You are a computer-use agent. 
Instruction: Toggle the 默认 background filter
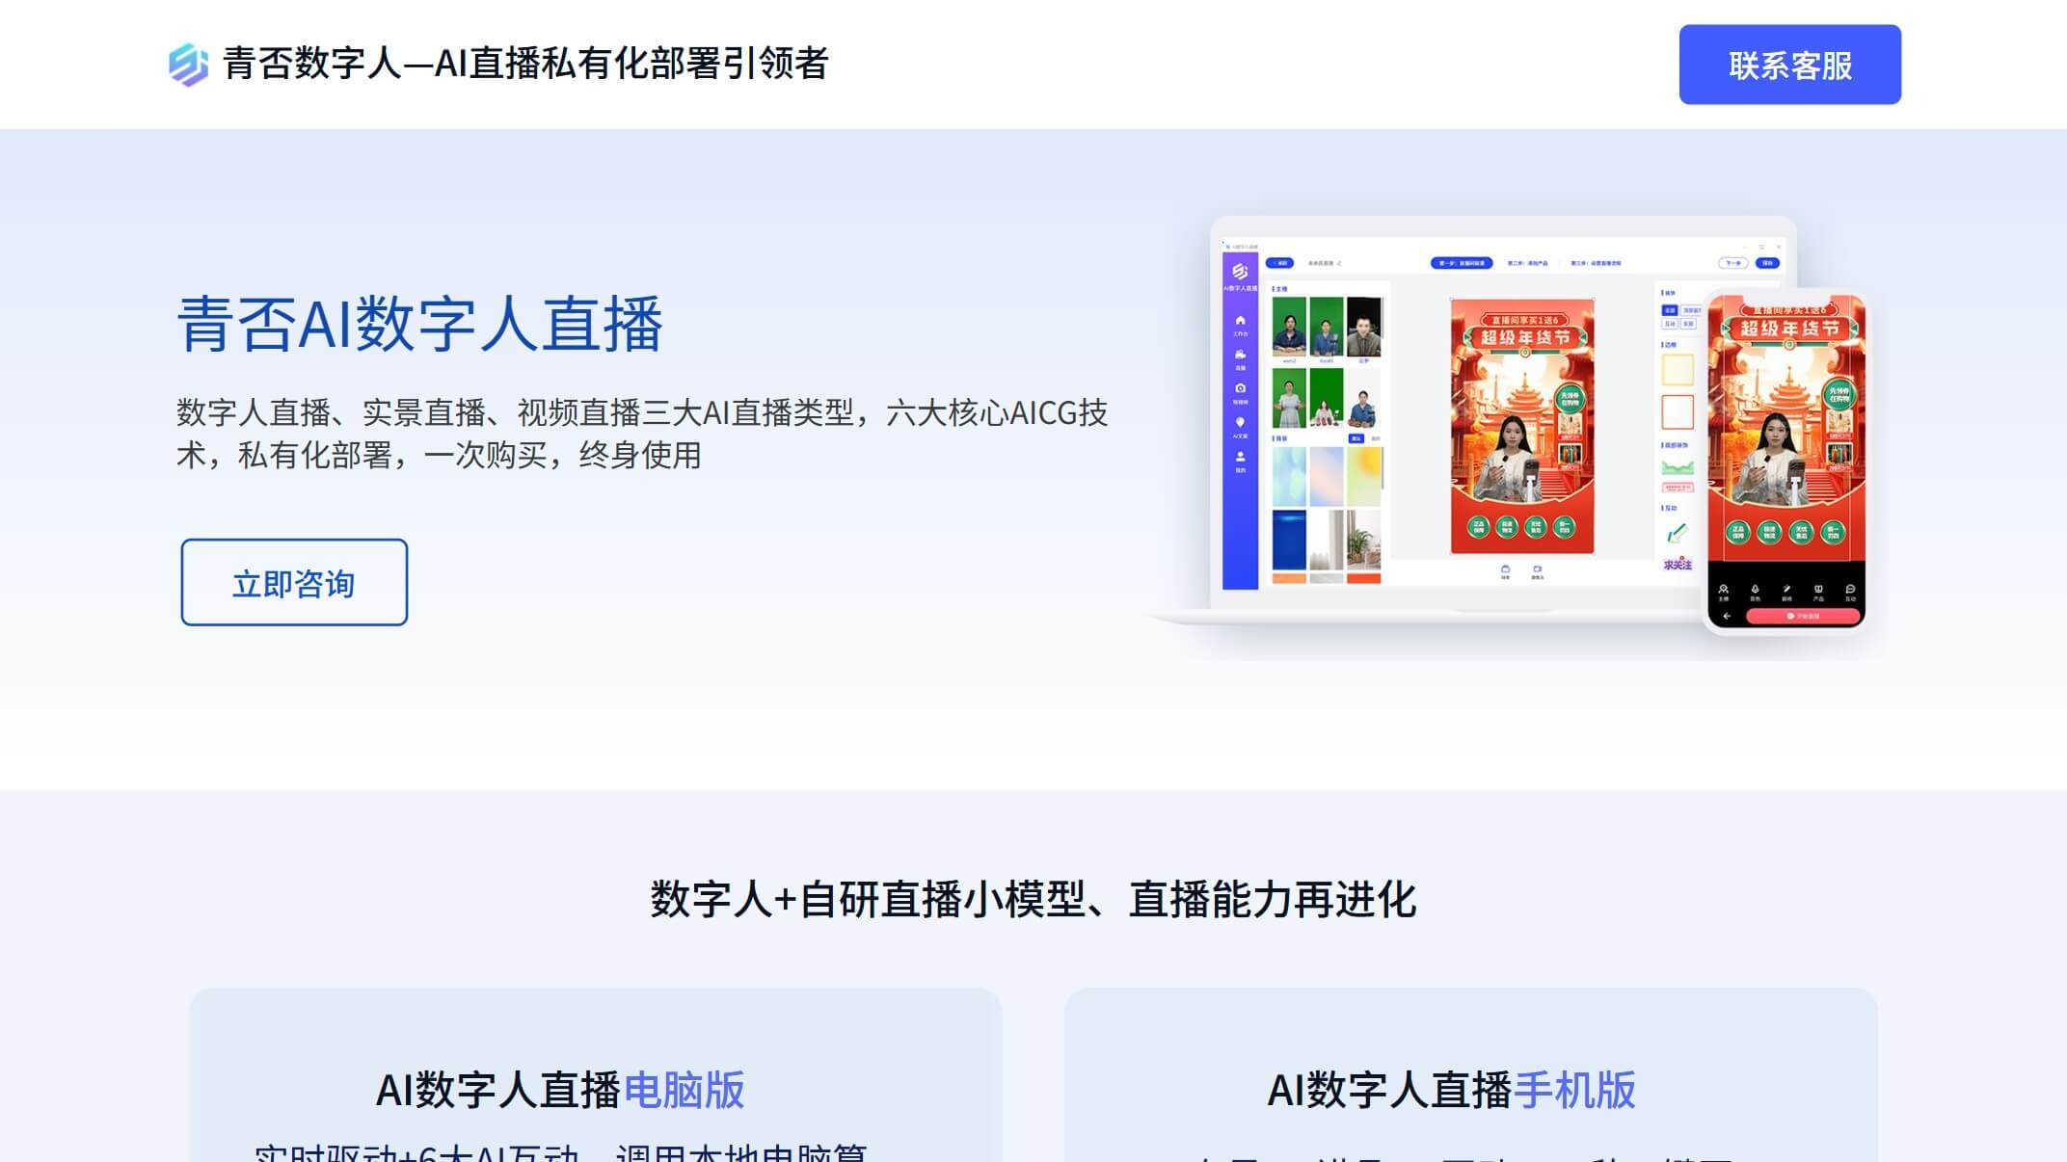(x=1356, y=438)
